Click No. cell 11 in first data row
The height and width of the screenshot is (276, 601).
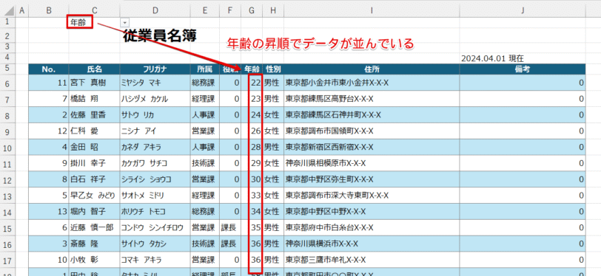tap(49, 83)
